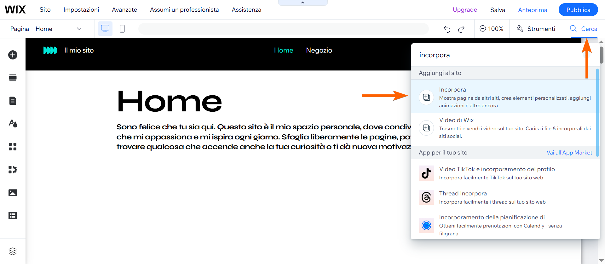The height and width of the screenshot is (264, 605).
Task: Click the Video di Wix title text
Action: click(456, 120)
